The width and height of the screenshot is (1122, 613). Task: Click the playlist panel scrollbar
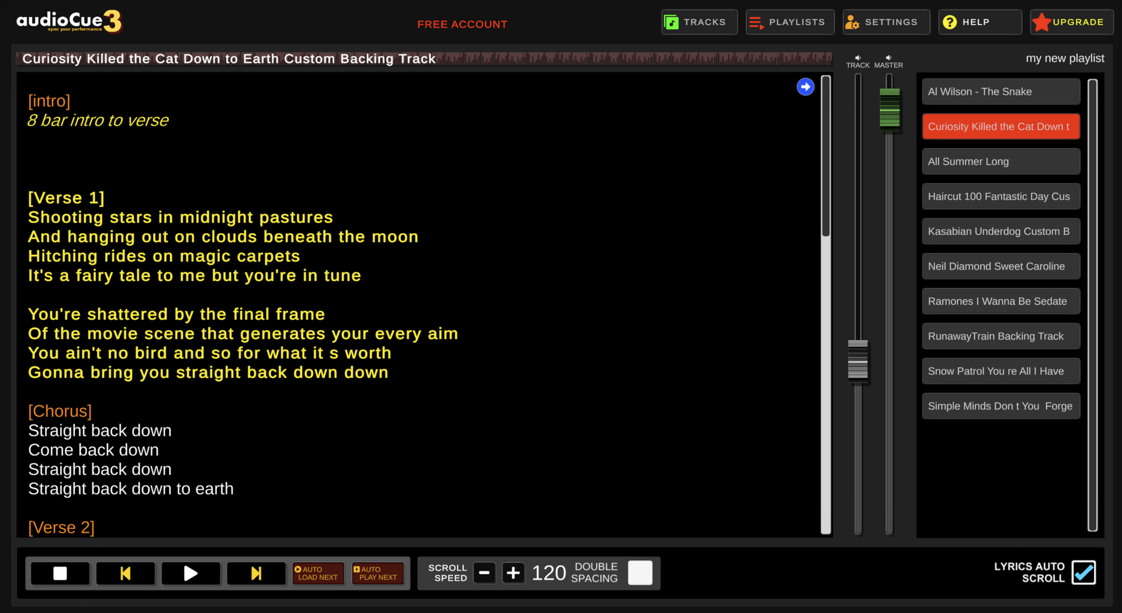[1093, 305]
